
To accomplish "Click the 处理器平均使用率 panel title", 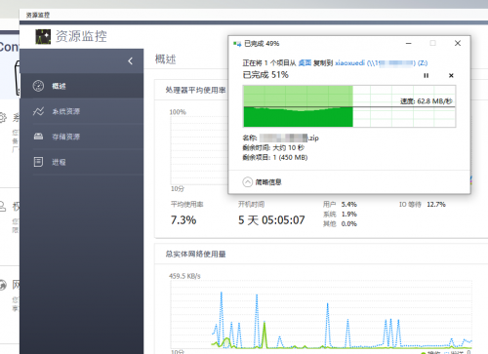I will click(195, 90).
